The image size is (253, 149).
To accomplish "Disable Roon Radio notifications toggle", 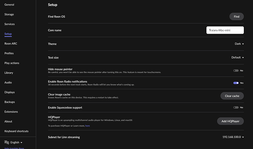I will click(x=236, y=83).
